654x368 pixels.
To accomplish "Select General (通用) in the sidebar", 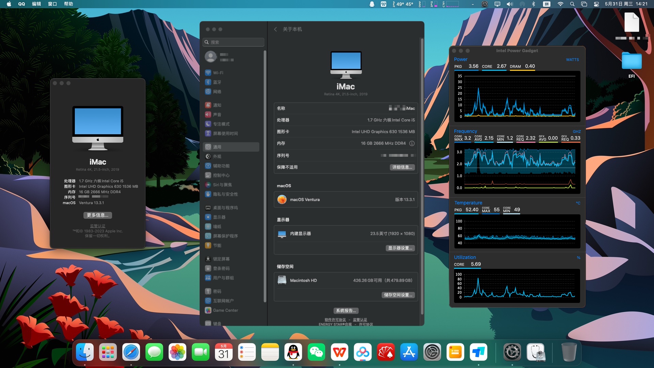I will [231, 147].
